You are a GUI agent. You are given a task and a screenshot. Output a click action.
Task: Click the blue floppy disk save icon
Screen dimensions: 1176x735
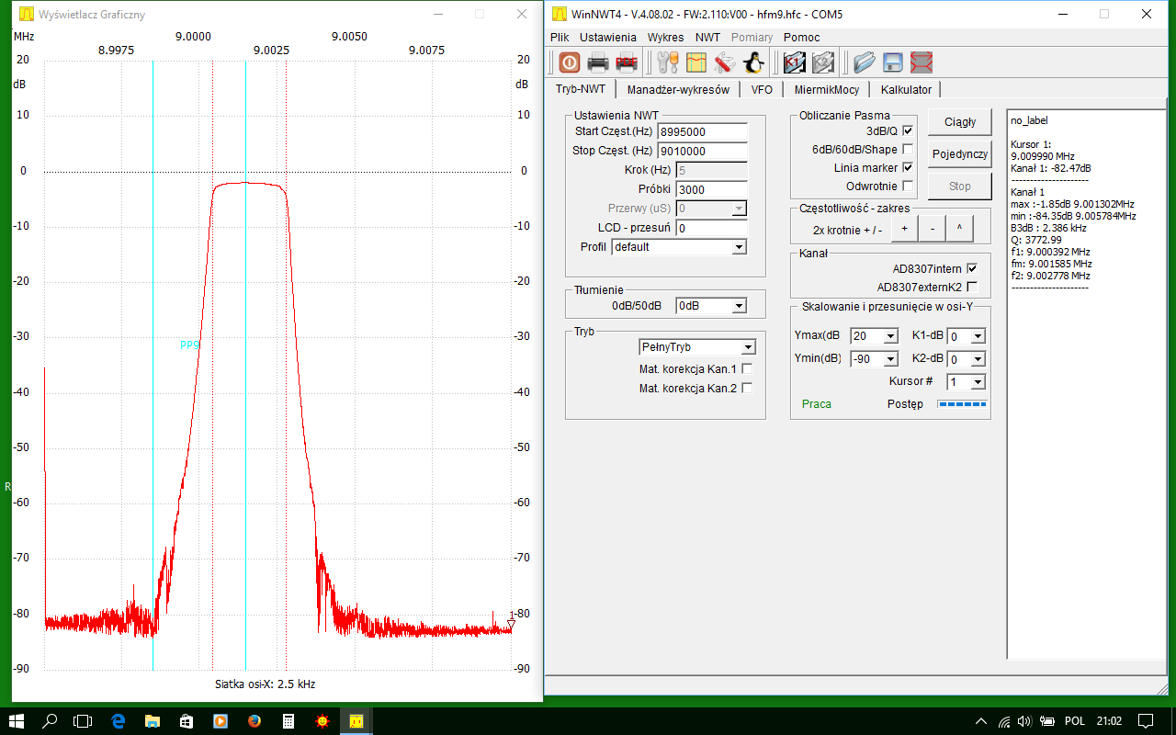893,62
